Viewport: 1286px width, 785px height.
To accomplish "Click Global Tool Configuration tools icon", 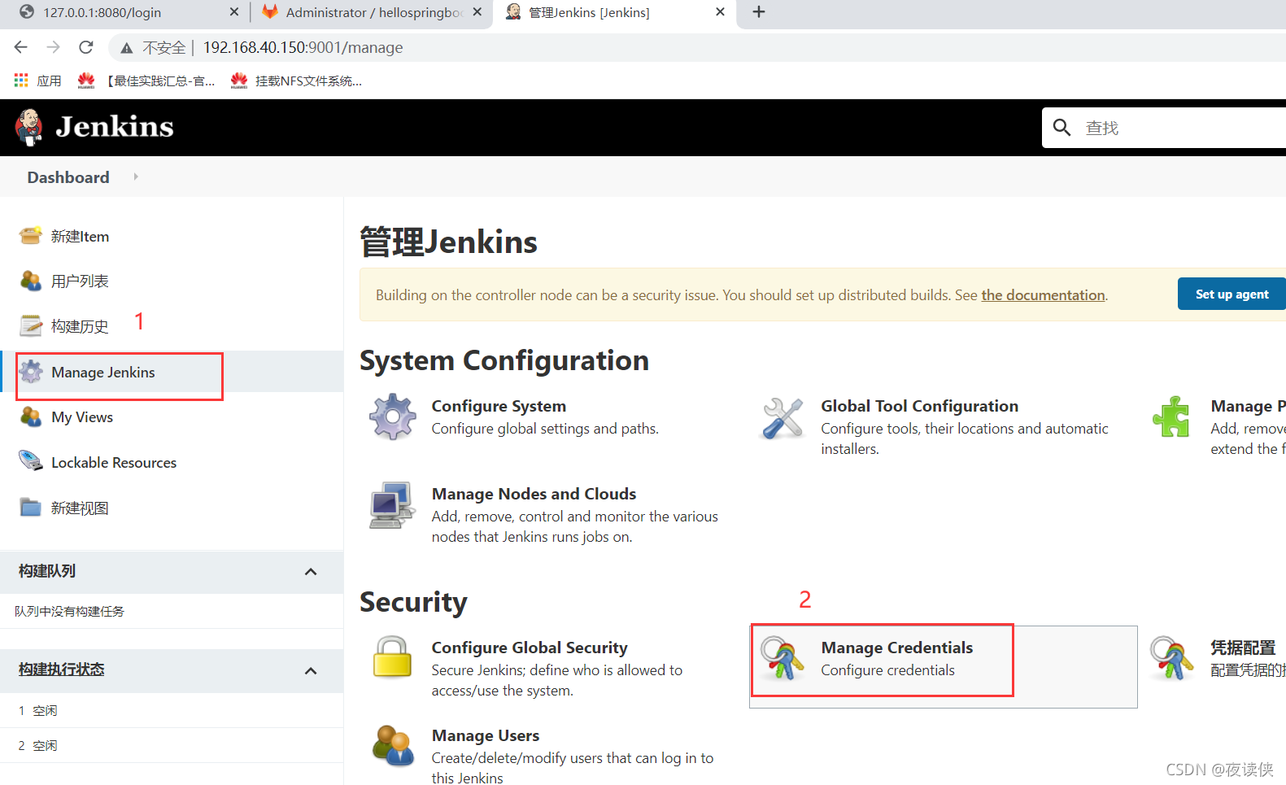I will (782, 417).
